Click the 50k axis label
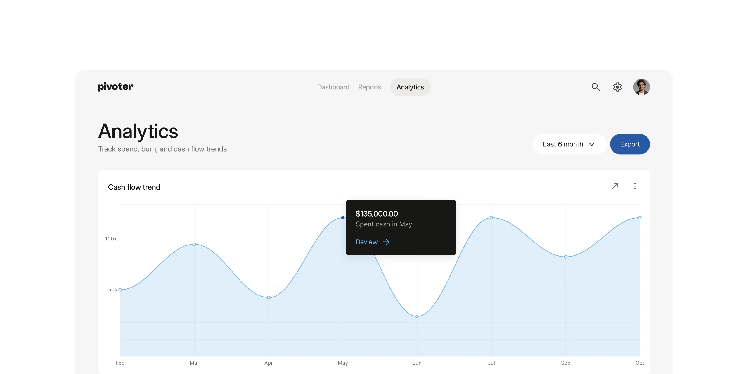 pyautogui.click(x=112, y=290)
